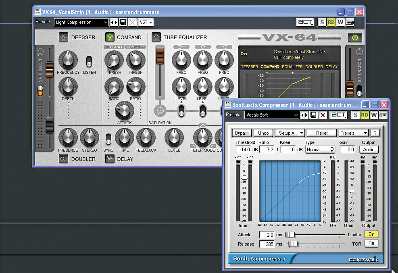Toggle the orange input saturation switch on left

pos(40,91)
